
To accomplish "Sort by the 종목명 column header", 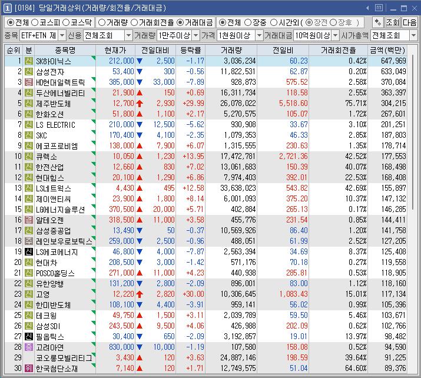I will 65,50.
